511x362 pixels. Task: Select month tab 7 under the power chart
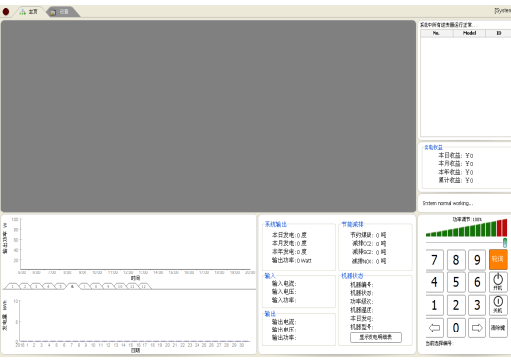point(84,286)
